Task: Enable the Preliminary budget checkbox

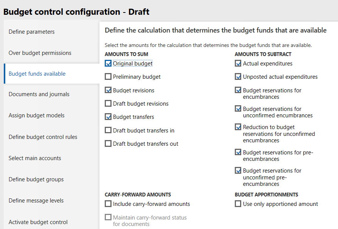Action: (x=109, y=77)
